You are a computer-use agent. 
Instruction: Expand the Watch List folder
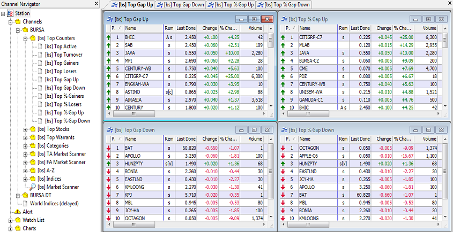10,220
